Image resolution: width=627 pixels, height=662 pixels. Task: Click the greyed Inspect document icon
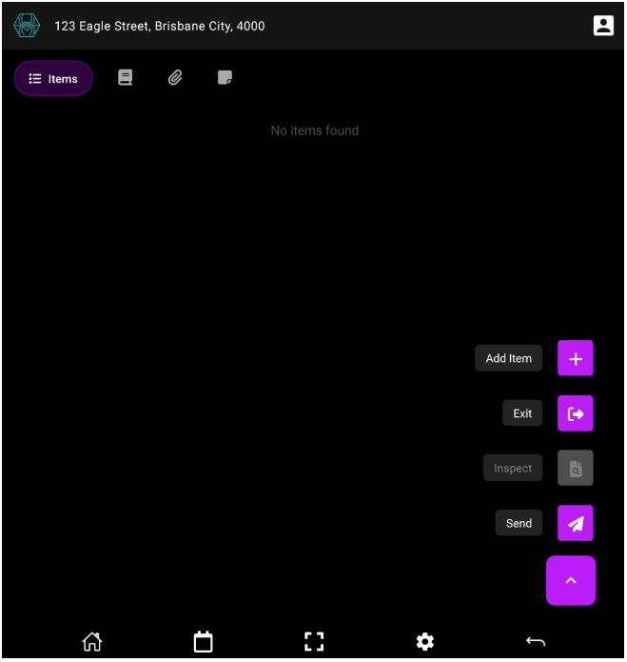575,469
